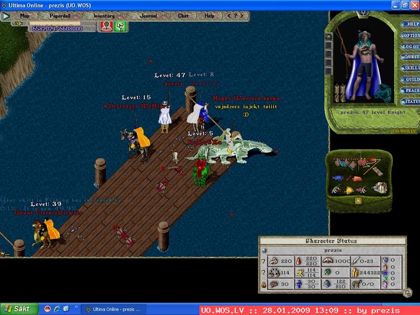The height and width of the screenshot is (315, 420).
Task: Open the Journal menu item
Action: pos(149,16)
